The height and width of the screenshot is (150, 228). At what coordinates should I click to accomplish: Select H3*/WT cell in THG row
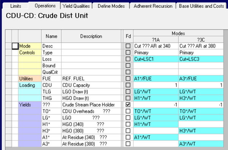(x=201, y=98)
